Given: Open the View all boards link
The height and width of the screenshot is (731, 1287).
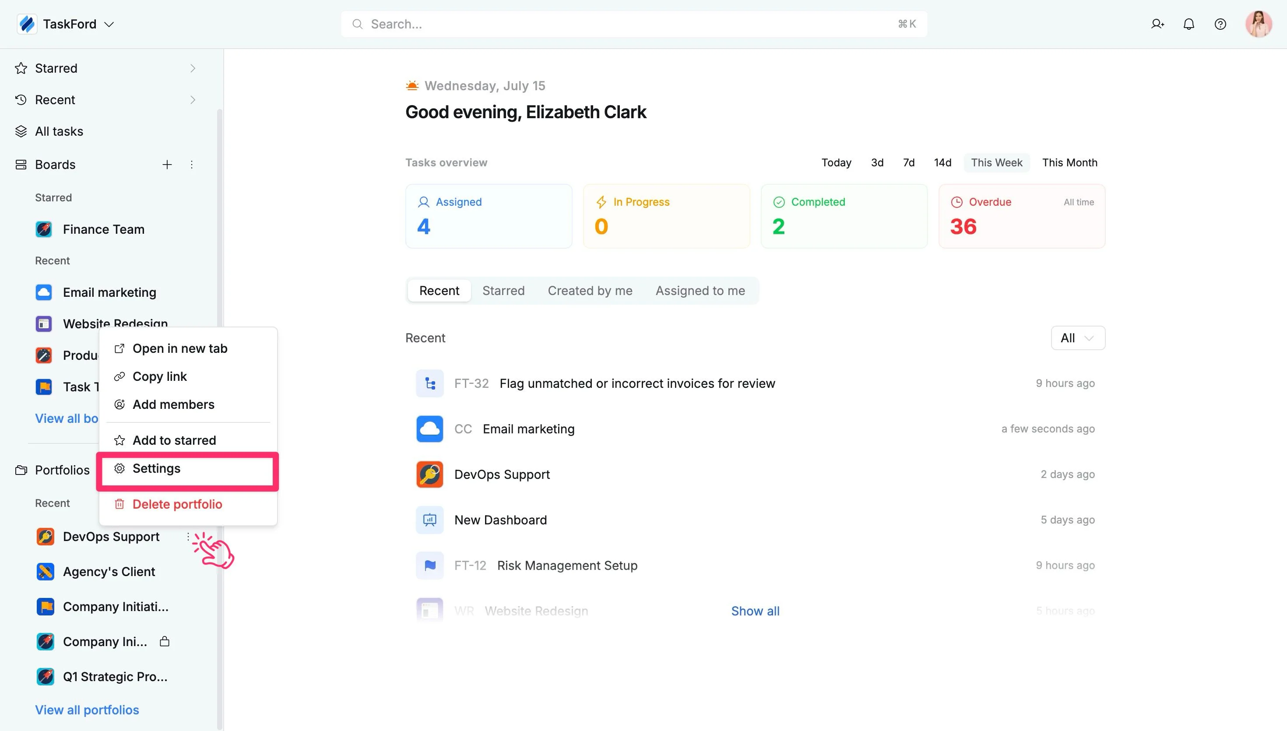Looking at the screenshot, I should [67, 419].
